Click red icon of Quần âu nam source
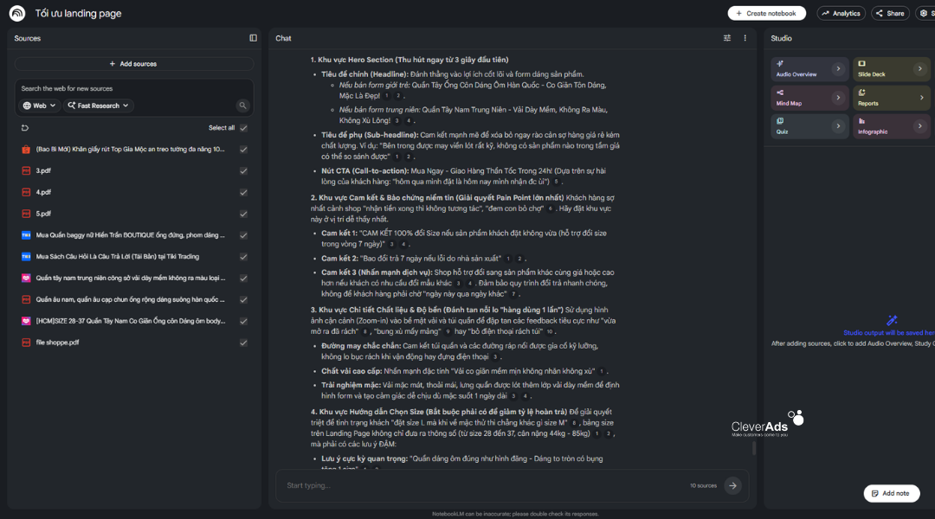Screen dimensions: 935x519 coord(26,299)
